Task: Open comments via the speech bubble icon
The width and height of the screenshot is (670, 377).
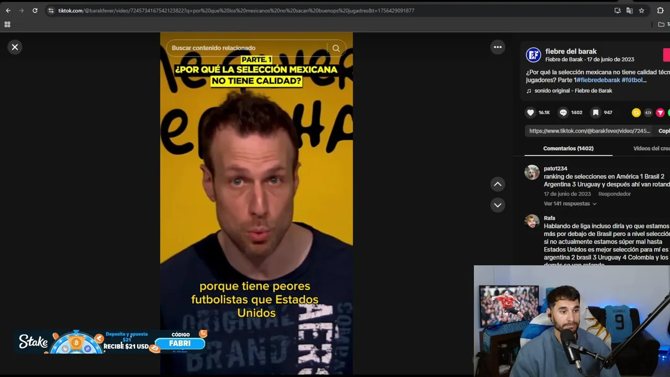Action: pos(563,113)
